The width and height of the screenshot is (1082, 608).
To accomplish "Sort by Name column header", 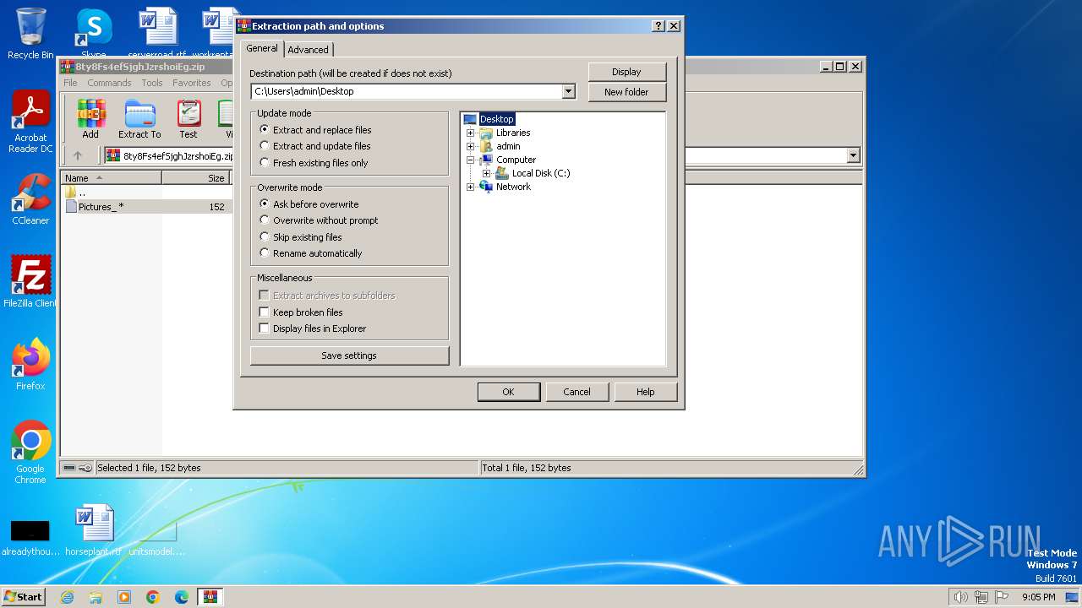I will click(112, 178).
